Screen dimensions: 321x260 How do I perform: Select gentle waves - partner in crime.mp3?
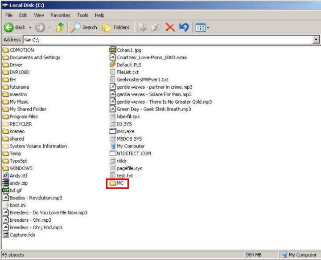[151, 87]
